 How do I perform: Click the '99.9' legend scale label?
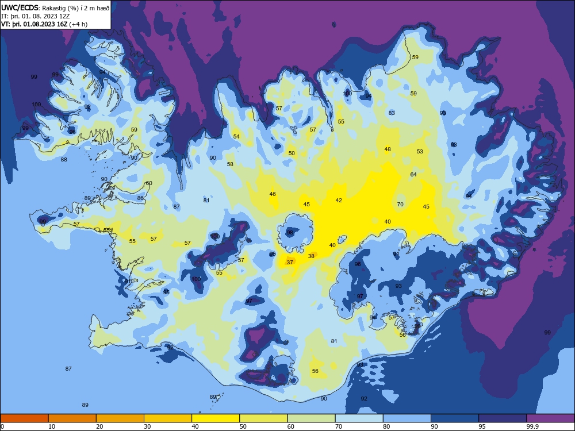click(x=532, y=426)
